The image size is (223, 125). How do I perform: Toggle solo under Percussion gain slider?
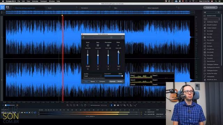[x=108, y=69]
